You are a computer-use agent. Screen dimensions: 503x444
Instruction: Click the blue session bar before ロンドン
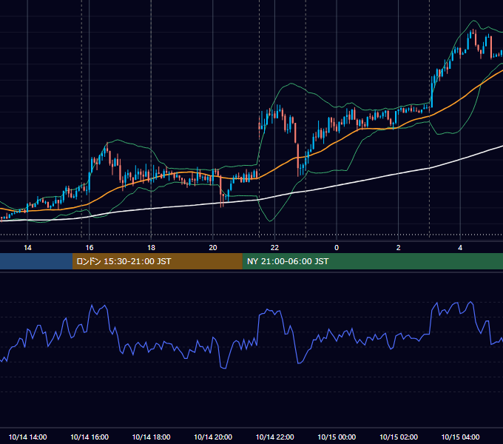[x=36, y=261]
